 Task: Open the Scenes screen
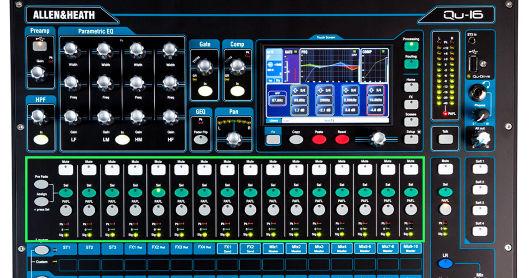pos(411,121)
